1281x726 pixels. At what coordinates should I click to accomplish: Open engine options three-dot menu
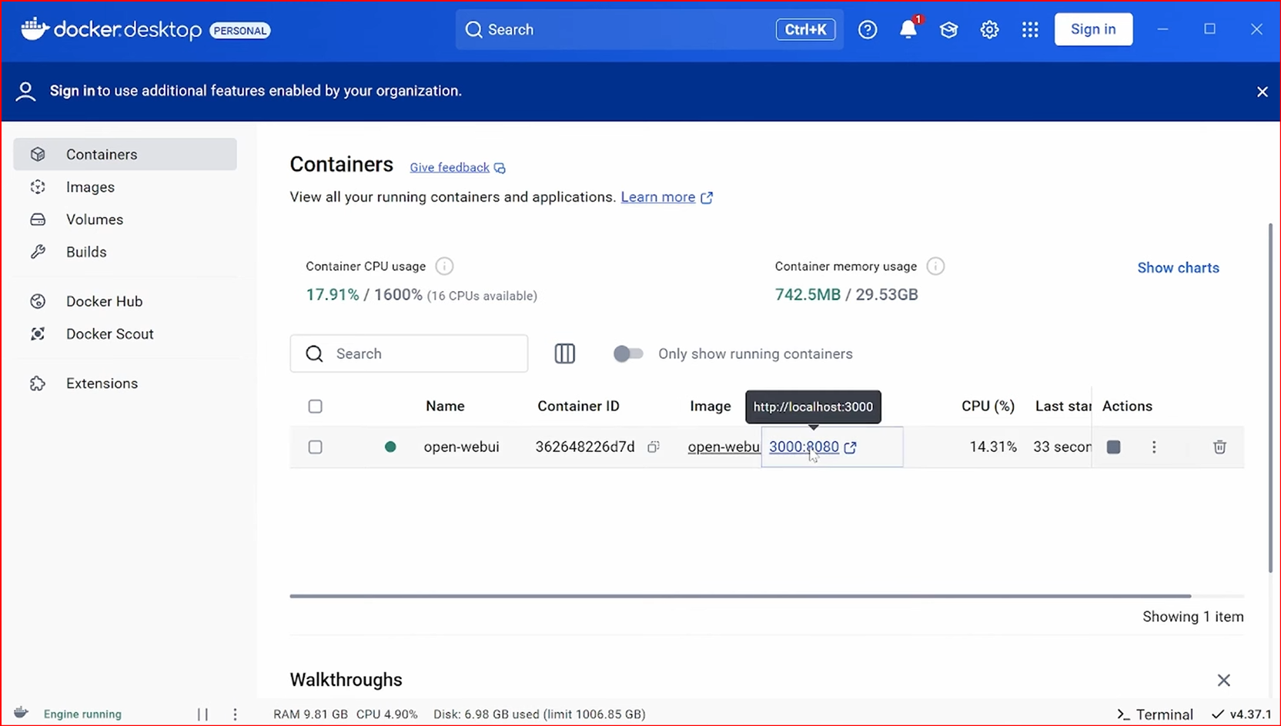(235, 714)
